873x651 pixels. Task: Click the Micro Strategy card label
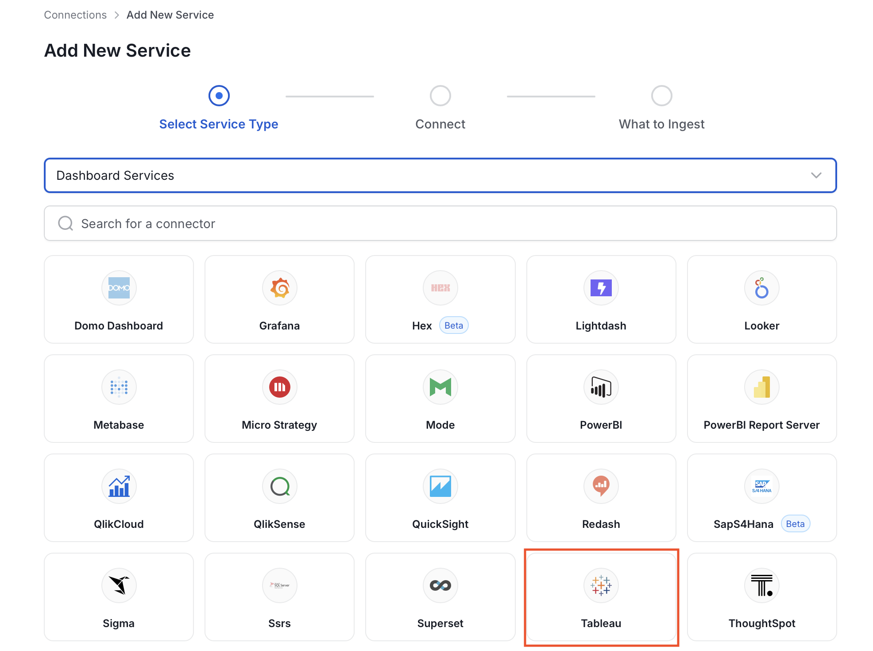[280, 425]
